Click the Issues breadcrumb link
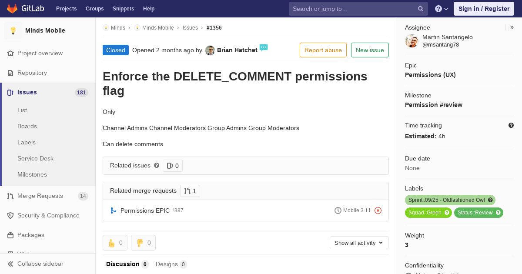 point(190,27)
